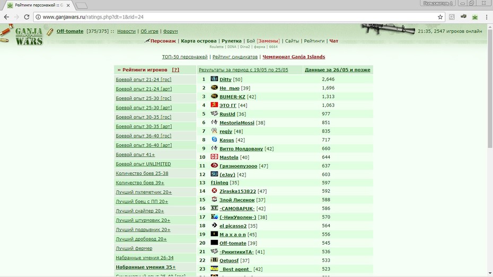
Task: Open Рулетка menu item
Action: 232,41
